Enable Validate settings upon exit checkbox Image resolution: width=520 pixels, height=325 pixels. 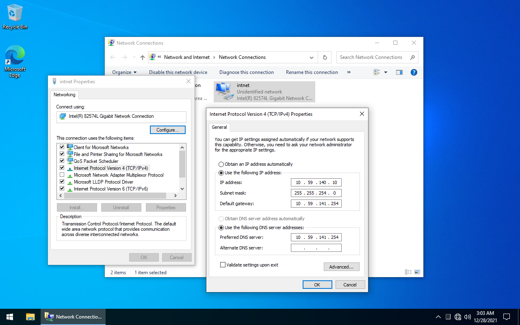[223, 265]
